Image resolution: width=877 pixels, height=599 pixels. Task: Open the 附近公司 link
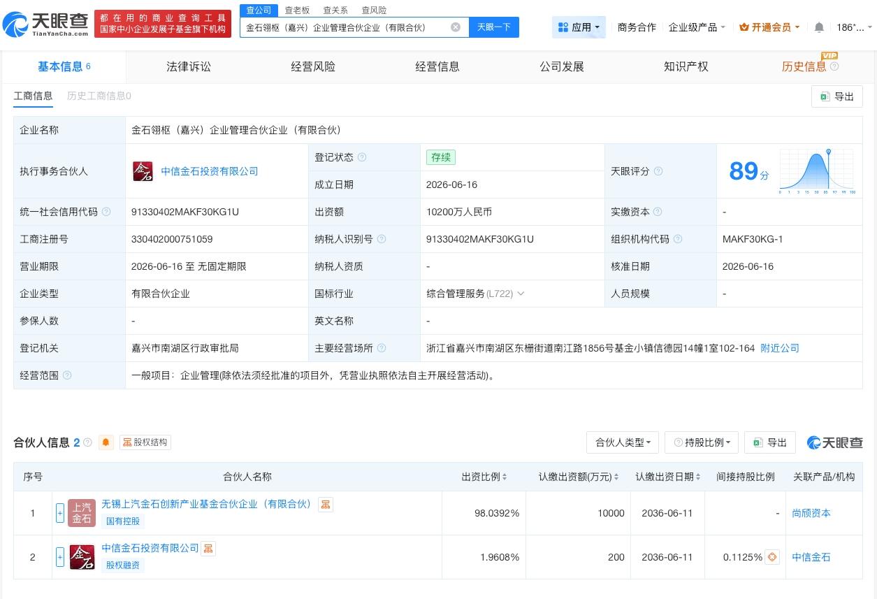click(780, 348)
